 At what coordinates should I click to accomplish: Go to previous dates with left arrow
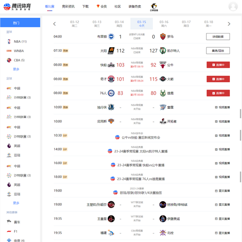pyautogui.click(x=55, y=24)
